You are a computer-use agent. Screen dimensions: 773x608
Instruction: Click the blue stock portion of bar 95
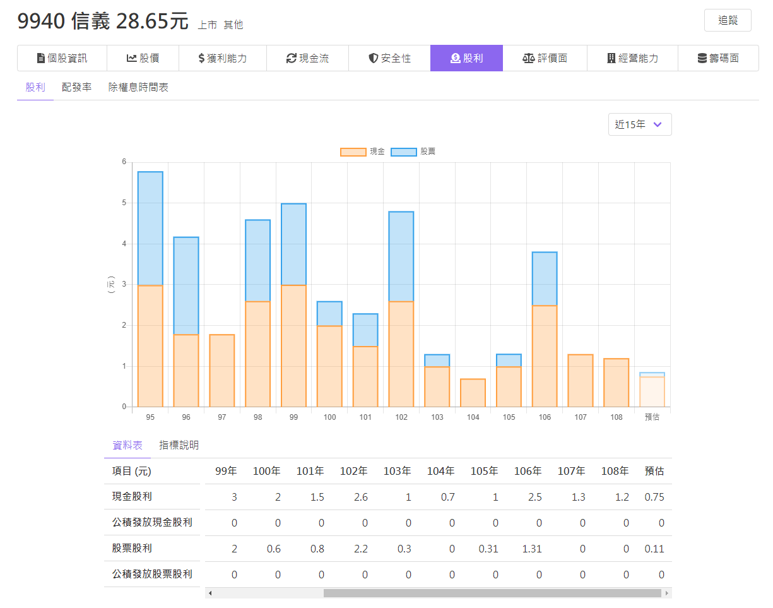pyautogui.click(x=150, y=229)
